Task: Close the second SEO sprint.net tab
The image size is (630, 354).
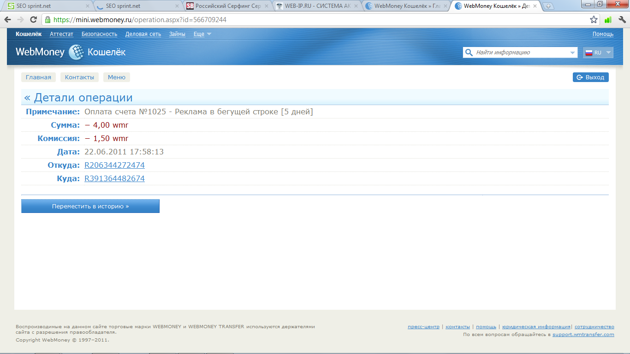Action: (x=177, y=6)
